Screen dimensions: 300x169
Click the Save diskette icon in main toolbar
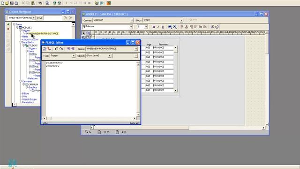[x=12, y=3]
